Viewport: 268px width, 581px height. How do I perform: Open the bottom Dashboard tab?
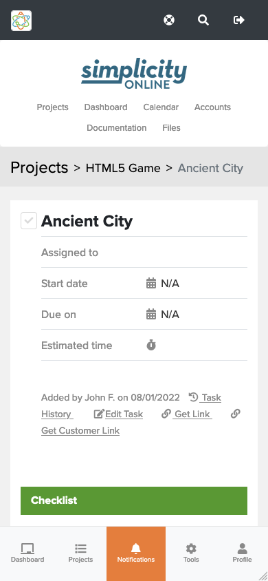pyautogui.click(x=27, y=553)
